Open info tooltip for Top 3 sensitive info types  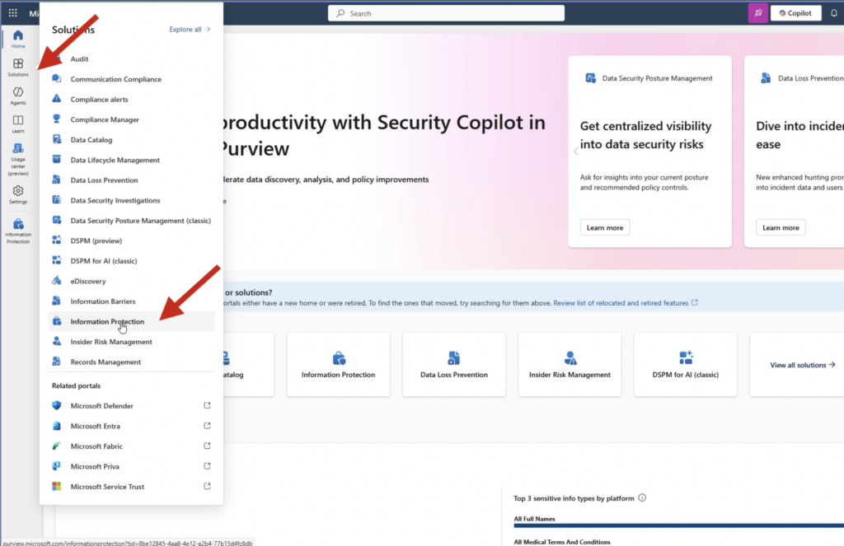pos(642,497)
